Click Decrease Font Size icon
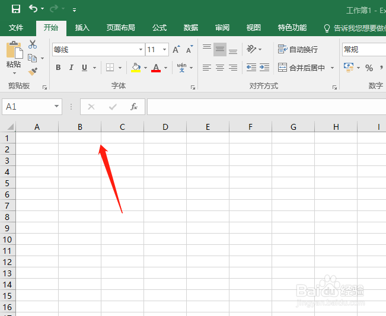 (189, 49)
